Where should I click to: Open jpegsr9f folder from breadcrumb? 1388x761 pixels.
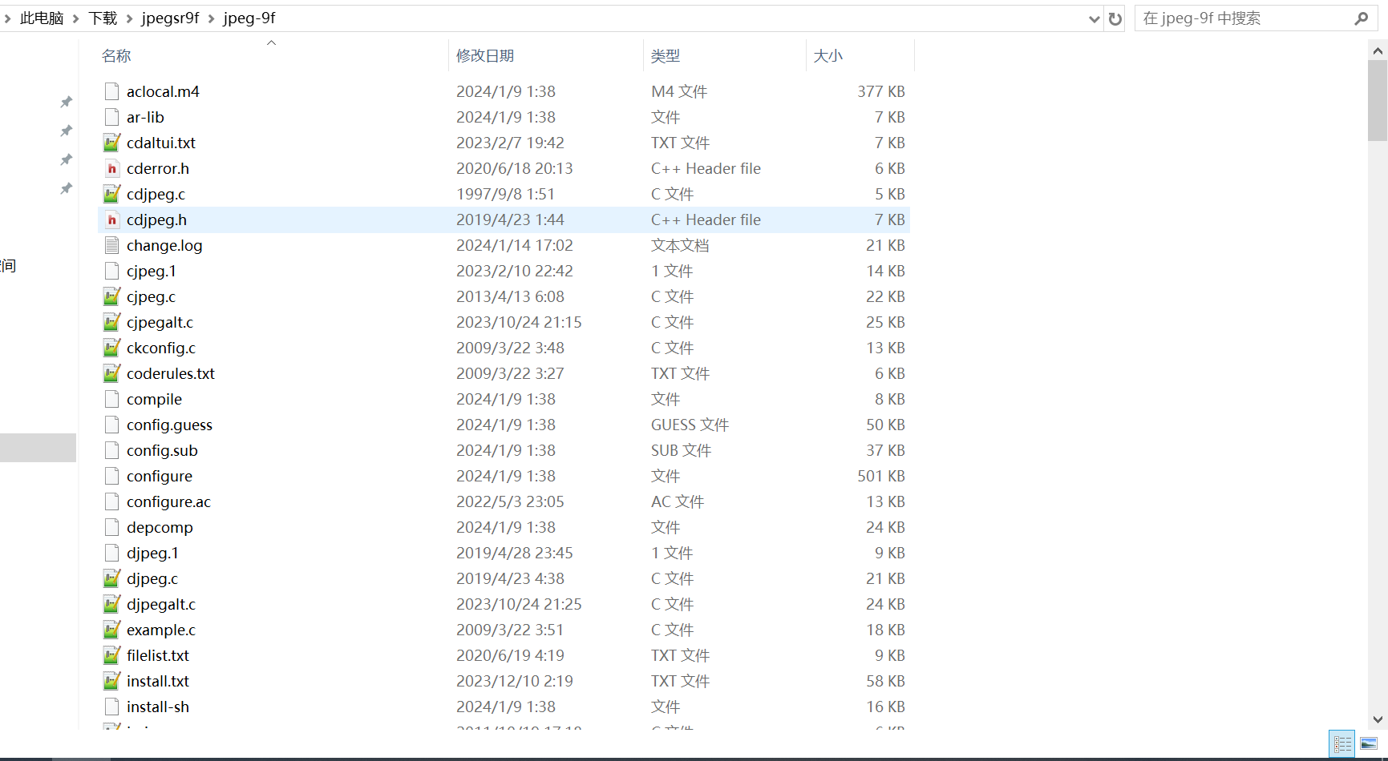[x=170, y=18]
